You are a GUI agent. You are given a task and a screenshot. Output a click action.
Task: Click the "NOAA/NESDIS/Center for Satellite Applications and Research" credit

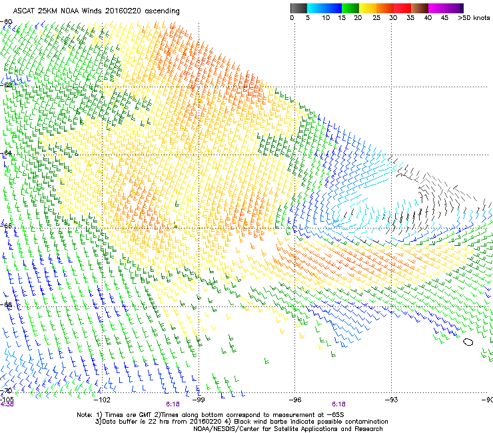288,429
